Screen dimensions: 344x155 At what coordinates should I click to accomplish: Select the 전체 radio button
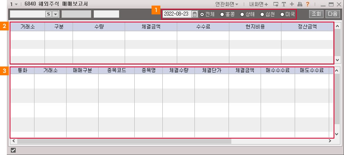202,14
